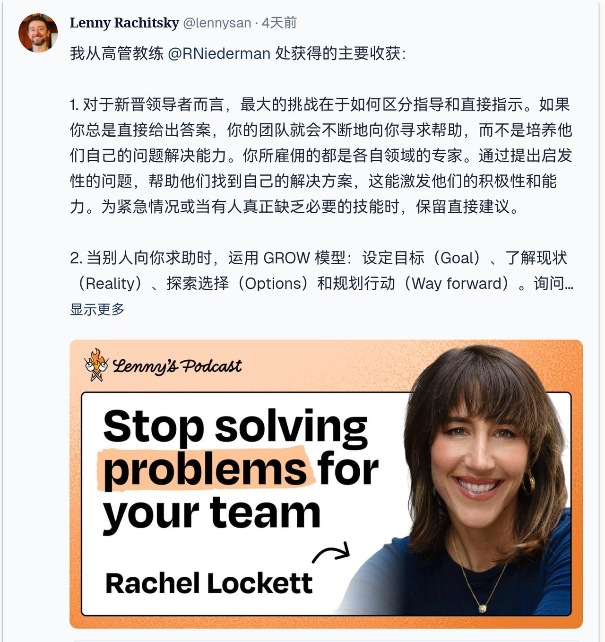Expand the tweet with 显示更多
The height and width of the screenshot is (642, 605).
tap(97, 309)
